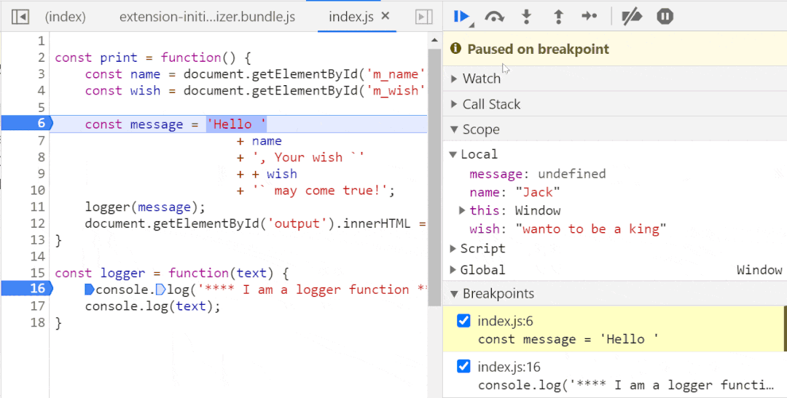Image resolution: width=787 pixels, height=398 pixels.
Task: Expand the 'this: Window' entry
Action: click(462, 210)
